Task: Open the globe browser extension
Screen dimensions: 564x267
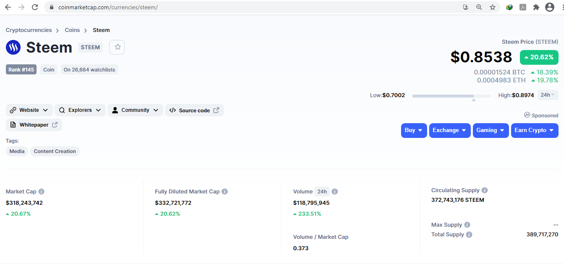Action: 509,7
